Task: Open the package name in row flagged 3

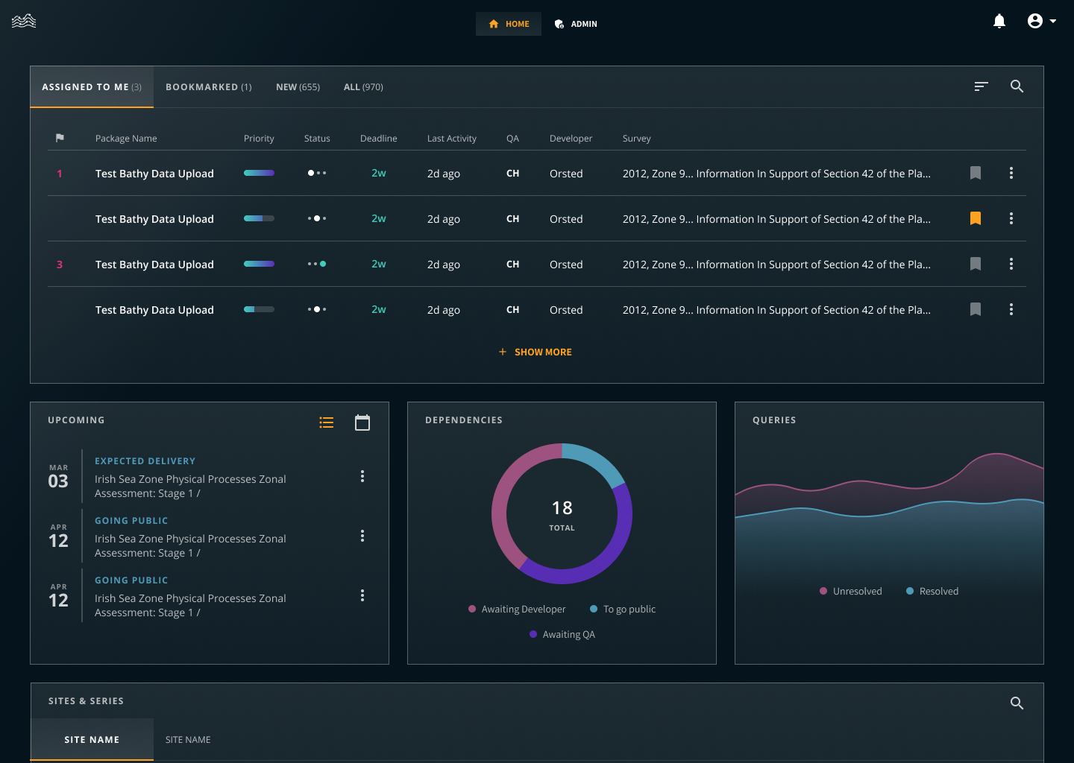Action: pyautogui.click(x=154, y=265)
